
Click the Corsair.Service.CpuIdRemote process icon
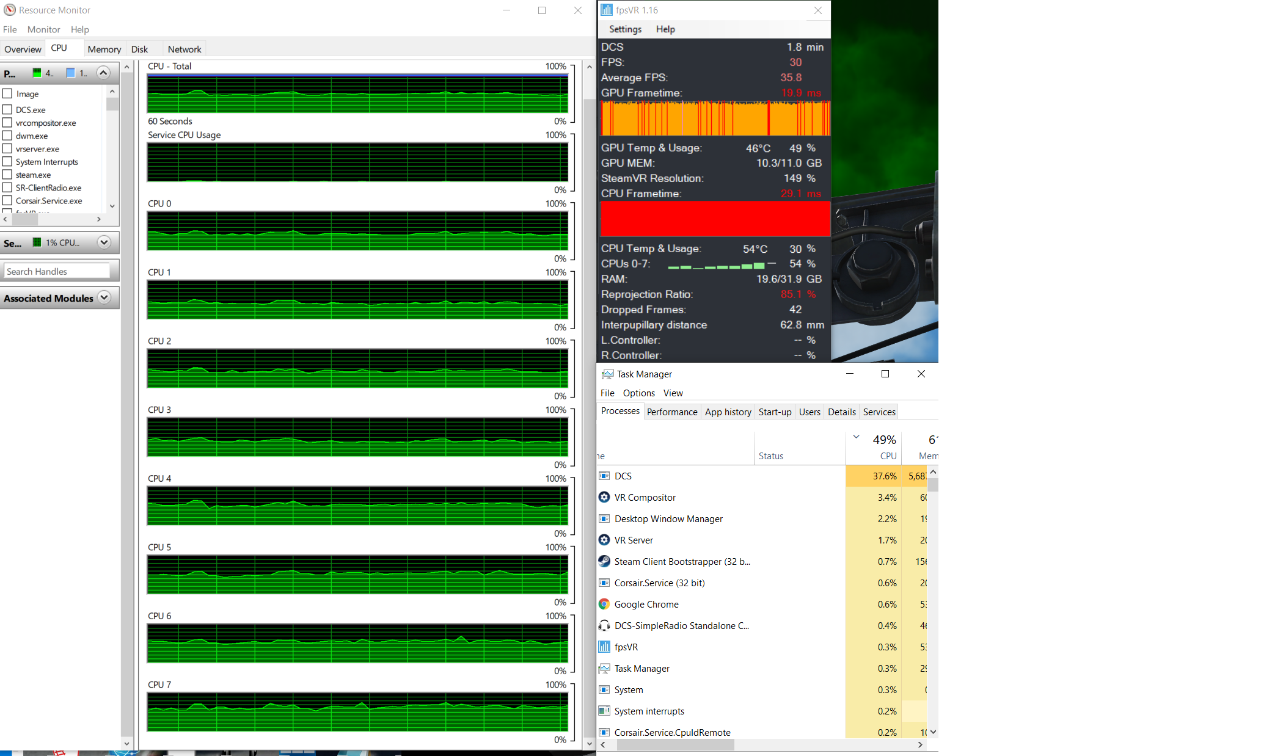[x=604, y=732]
